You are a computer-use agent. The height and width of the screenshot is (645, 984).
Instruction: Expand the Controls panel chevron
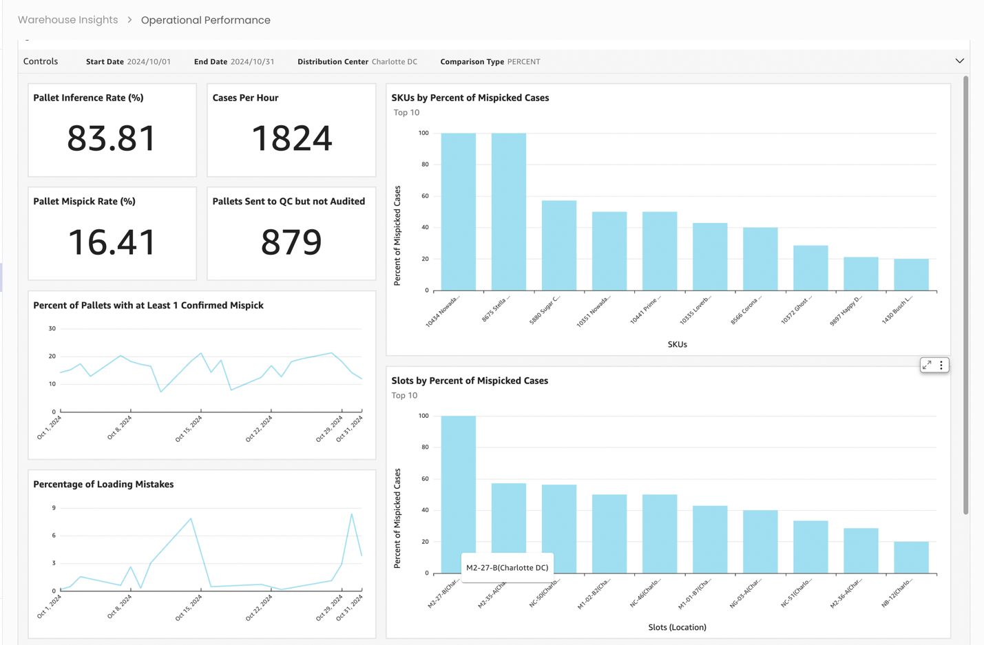(959, 61)
